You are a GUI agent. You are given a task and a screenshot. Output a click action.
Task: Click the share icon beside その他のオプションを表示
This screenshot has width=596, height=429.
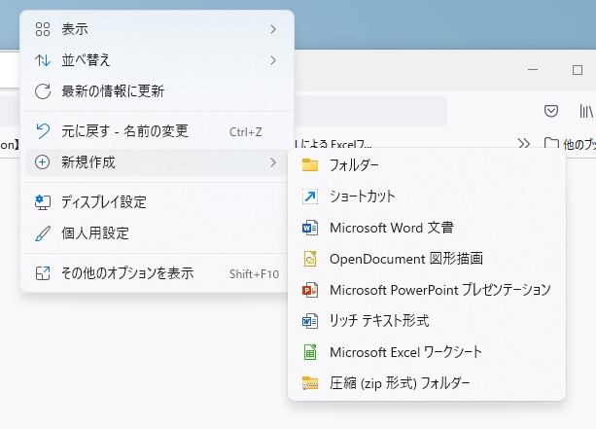pyautogui.click(x=43, y=273)
